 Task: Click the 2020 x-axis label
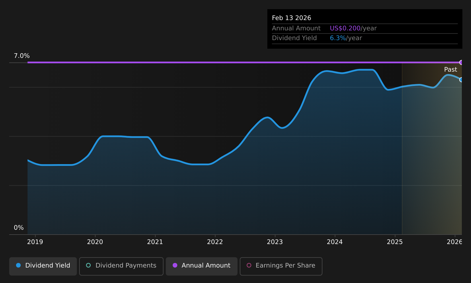coord(95,242)
